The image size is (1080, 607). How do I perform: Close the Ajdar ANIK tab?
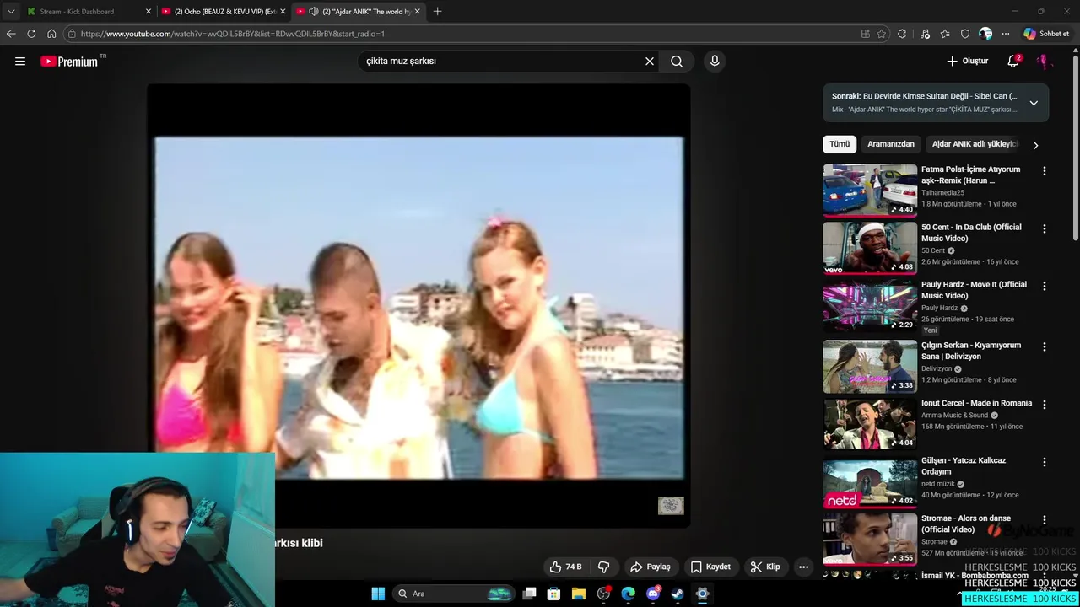(x=417, y=11)
